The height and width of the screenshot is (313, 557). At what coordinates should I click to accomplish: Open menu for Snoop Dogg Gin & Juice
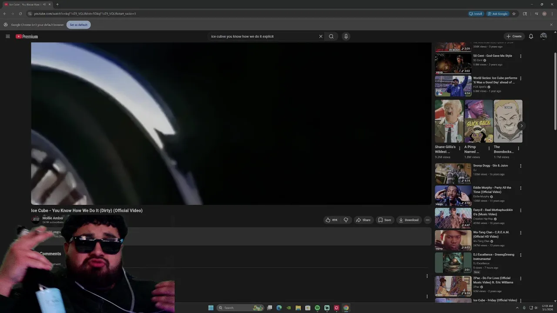coord(520,166)
